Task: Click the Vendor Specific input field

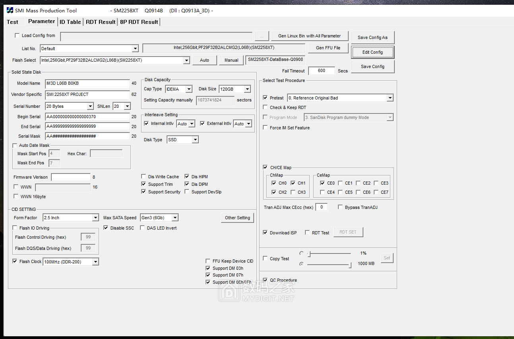Action: (x=87, y=95)
